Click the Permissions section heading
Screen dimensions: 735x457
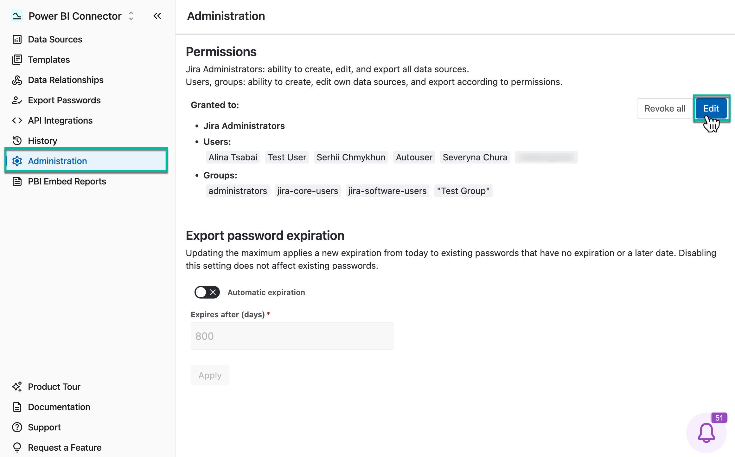tap(221, 52)
